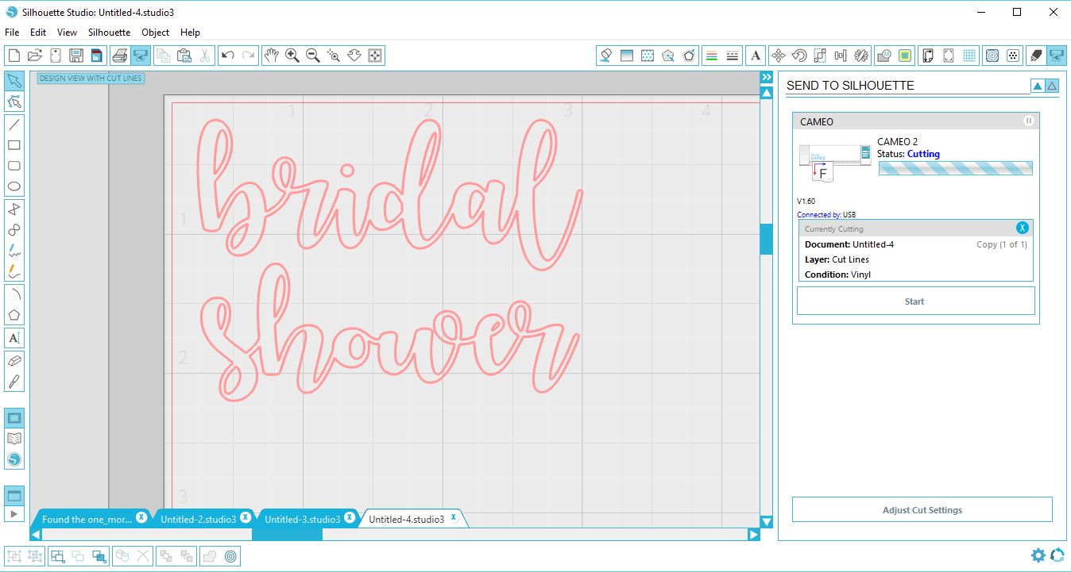
Task: Close the Untitled-4.studio3 tab
Action: coord(454,517)
